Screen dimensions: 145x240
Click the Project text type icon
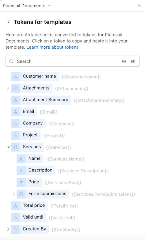coord(15,135)
